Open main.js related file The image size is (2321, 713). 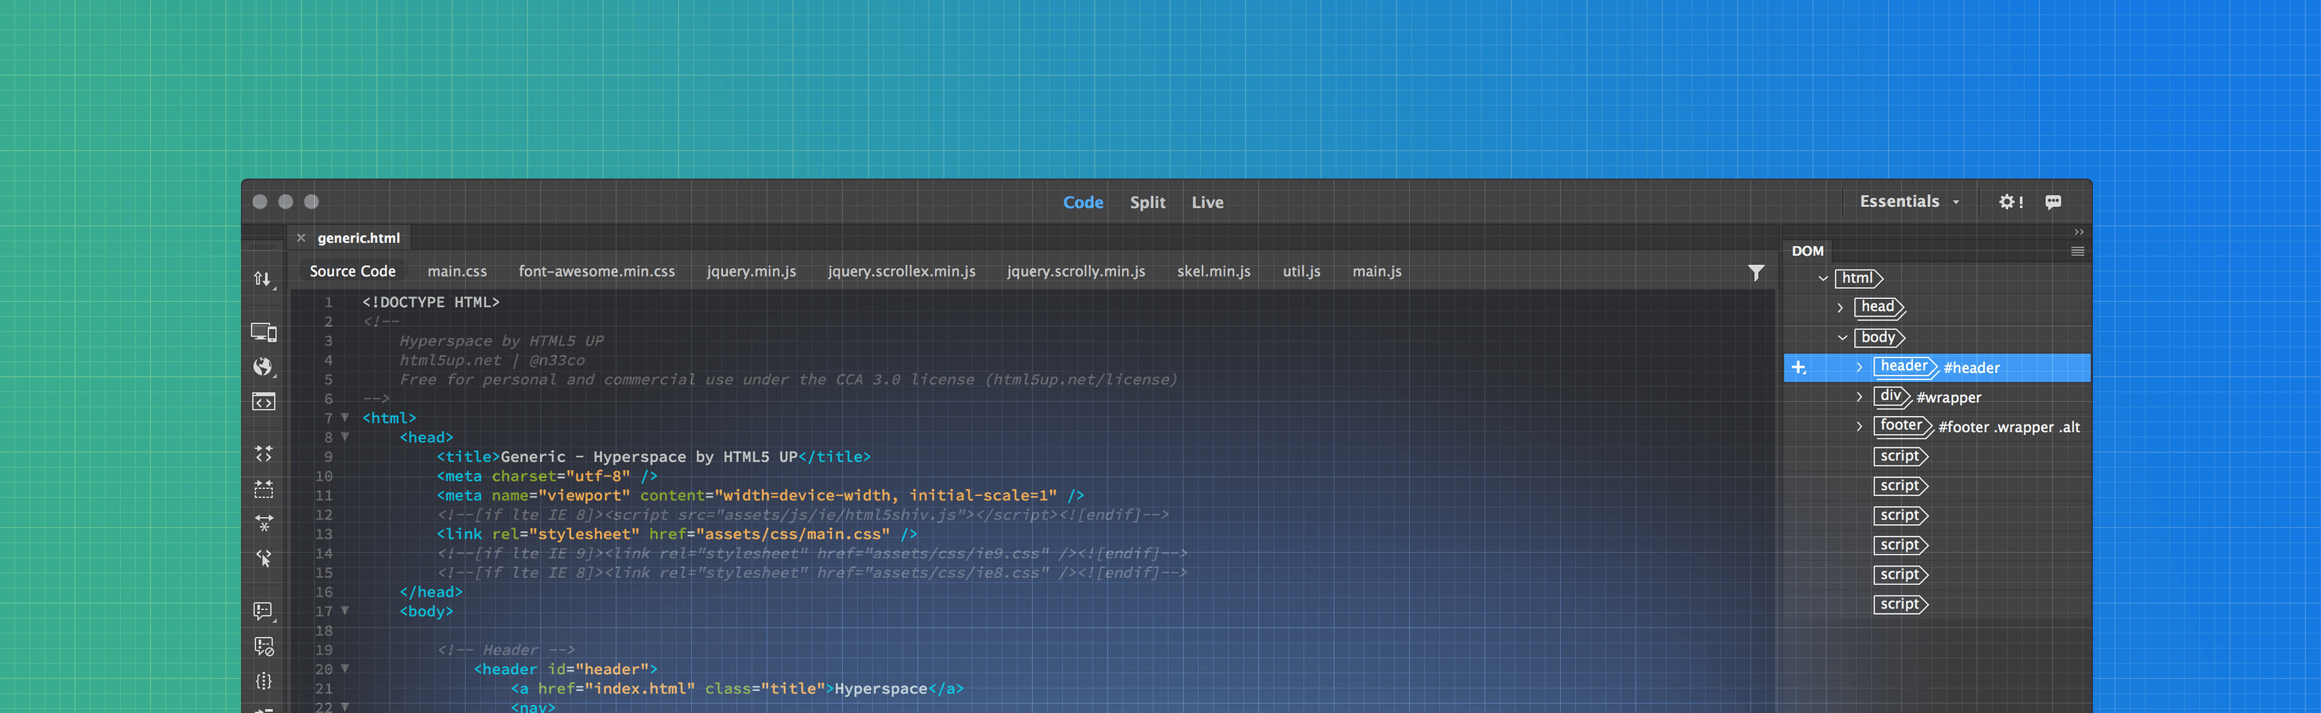tap(1377, 271)
